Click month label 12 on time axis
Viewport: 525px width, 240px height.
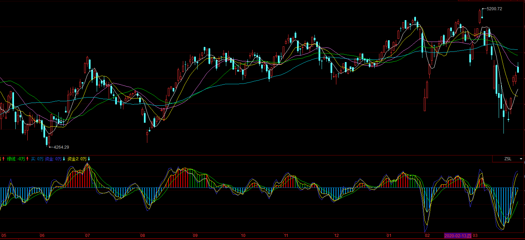point(336,236)
